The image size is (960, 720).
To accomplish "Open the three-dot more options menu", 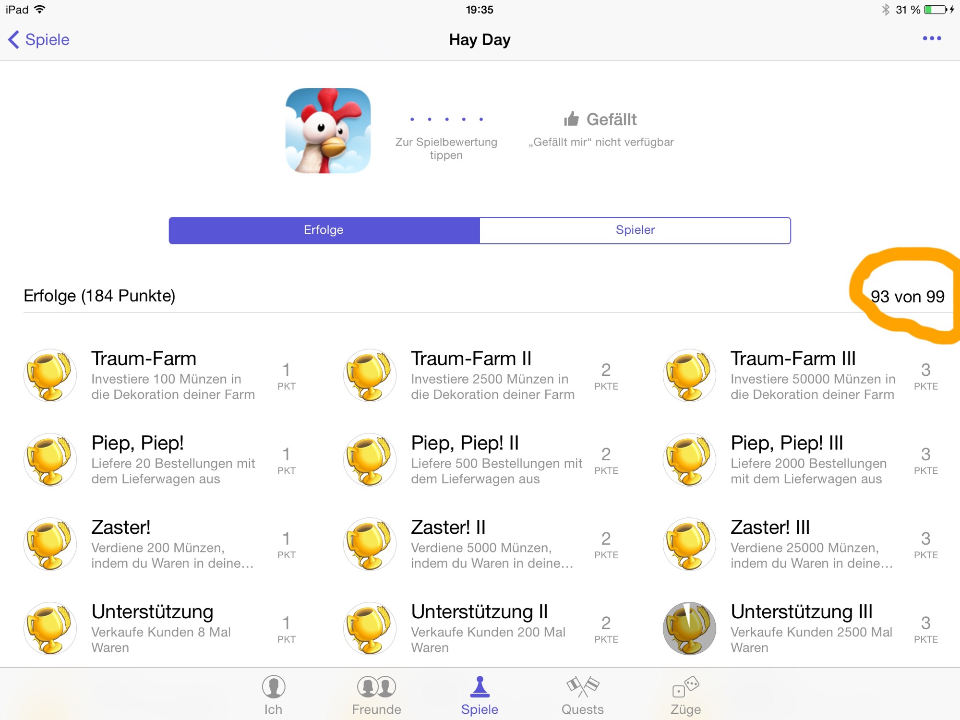I will click(x=932, y=38).
